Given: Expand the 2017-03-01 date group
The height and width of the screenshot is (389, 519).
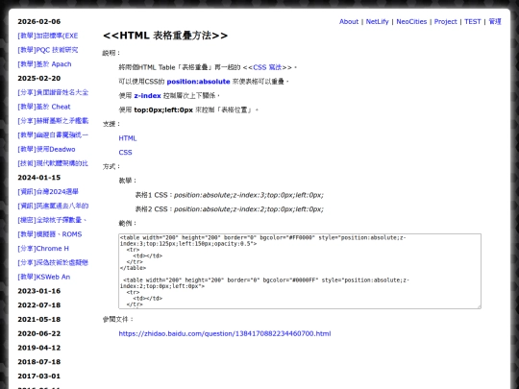Looking at the screenshot, I should (39, 377).
